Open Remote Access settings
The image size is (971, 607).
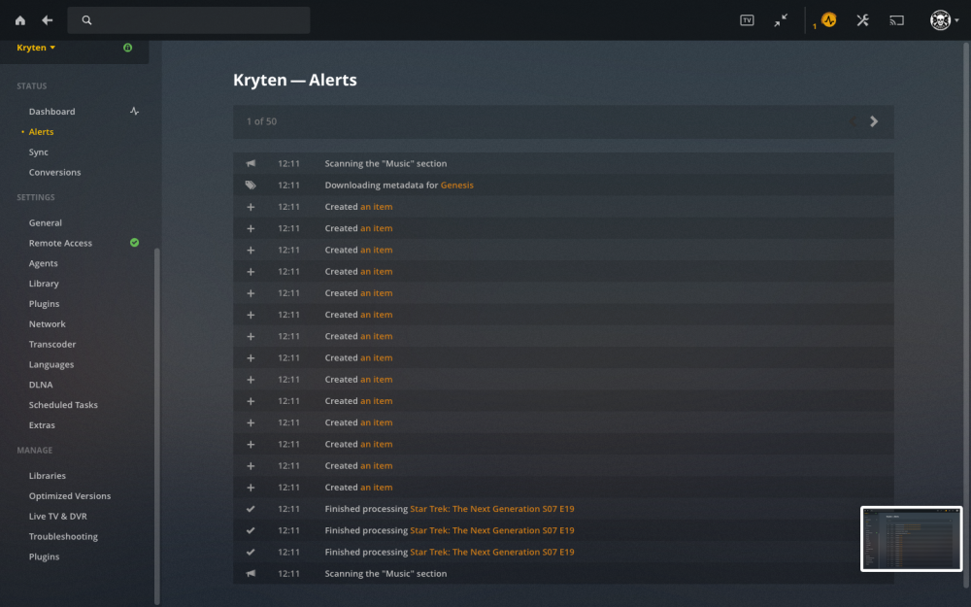pyautogui.click(x=60, y=243)
